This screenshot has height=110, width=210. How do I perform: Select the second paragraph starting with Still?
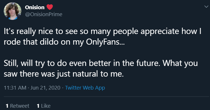101,69
